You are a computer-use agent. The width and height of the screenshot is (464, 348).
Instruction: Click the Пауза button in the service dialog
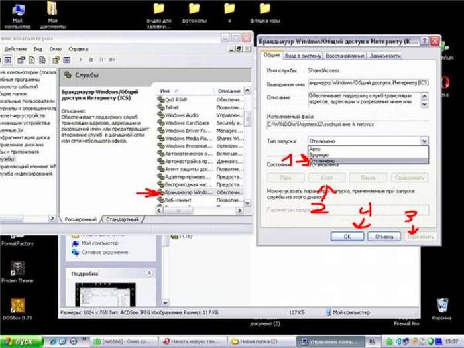[368, 178]
